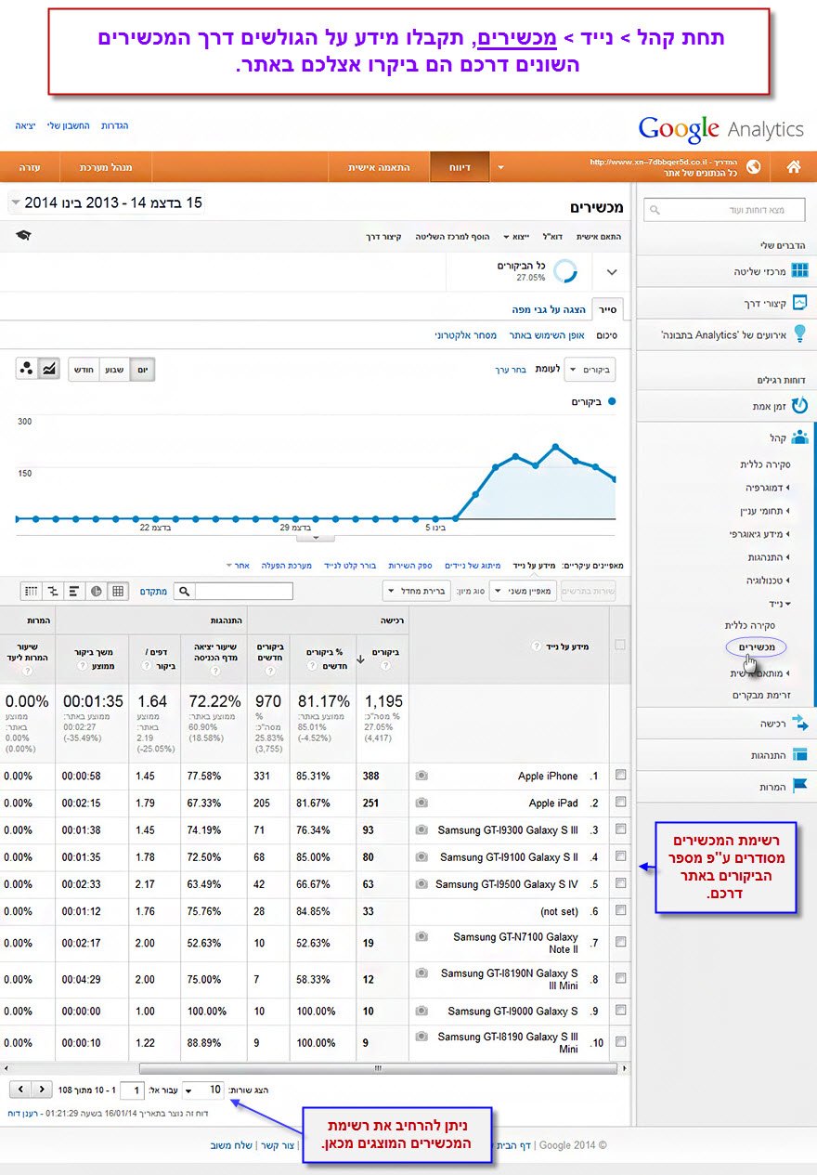Viewport: 817px width, 1175px height.
Task: Click camera icon next to Apple iPhone
Action: click(x=421, y=776)
